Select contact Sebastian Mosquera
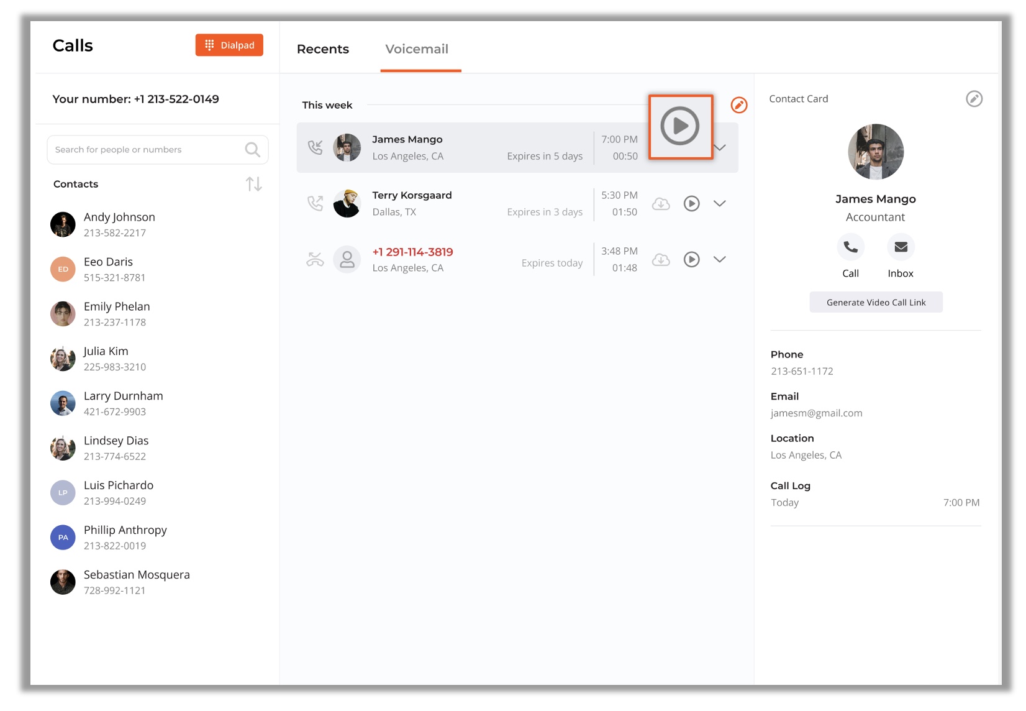The height and width of the screenshot is (711, 1026). pyautogui.click(x=158, y=583)
